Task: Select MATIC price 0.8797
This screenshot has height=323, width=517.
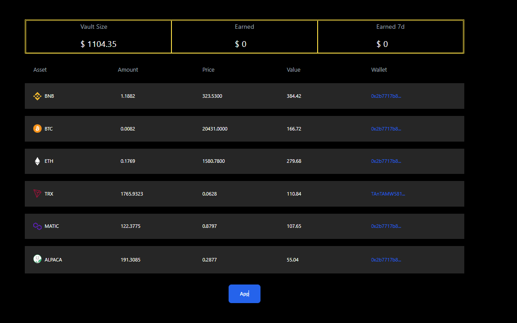Action: [x=210, y=226]
